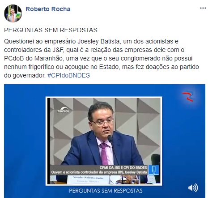208x198 pixels.
Task: Toggle video sound with the speaker icon
Action: coord(193,188)
